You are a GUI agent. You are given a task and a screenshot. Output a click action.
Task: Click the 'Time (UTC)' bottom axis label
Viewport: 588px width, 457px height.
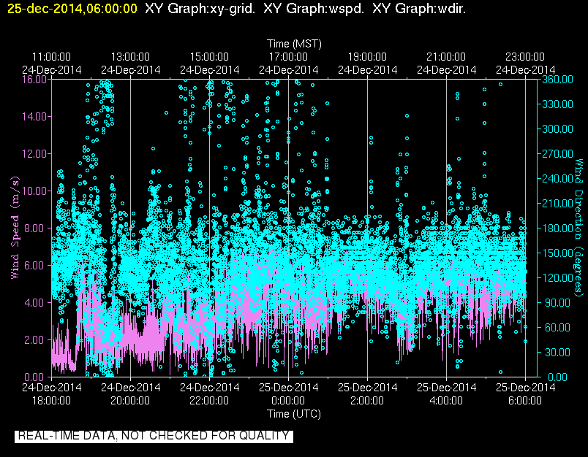pos(294,414)
